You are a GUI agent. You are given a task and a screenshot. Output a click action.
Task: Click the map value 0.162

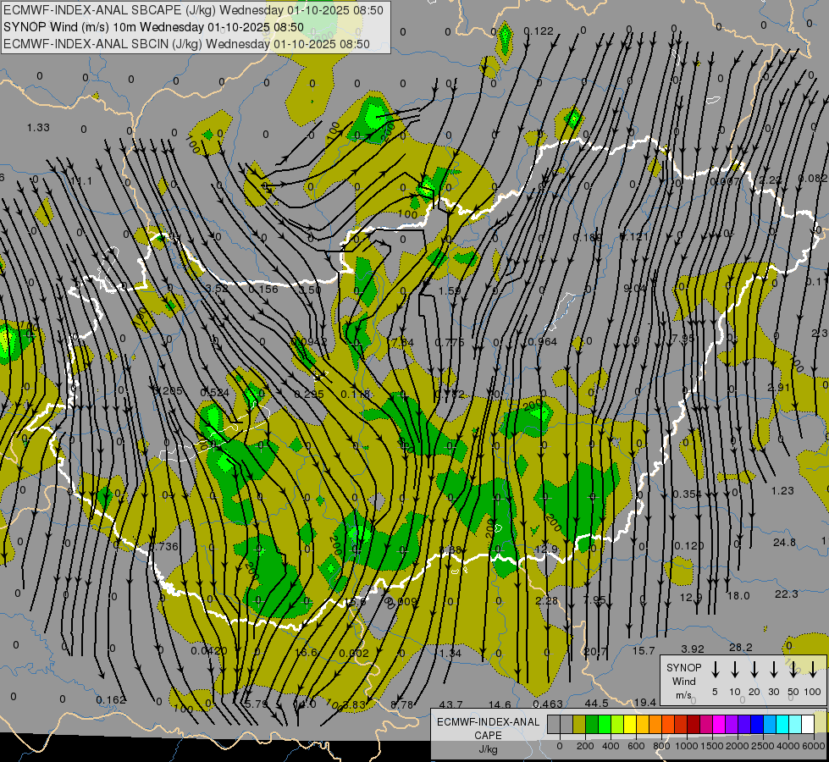coord(111,699)
